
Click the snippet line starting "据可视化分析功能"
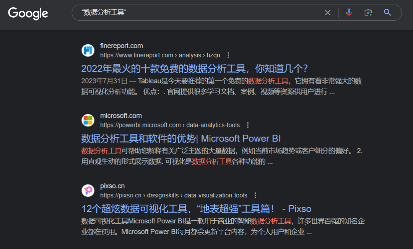tap(208, 92)
